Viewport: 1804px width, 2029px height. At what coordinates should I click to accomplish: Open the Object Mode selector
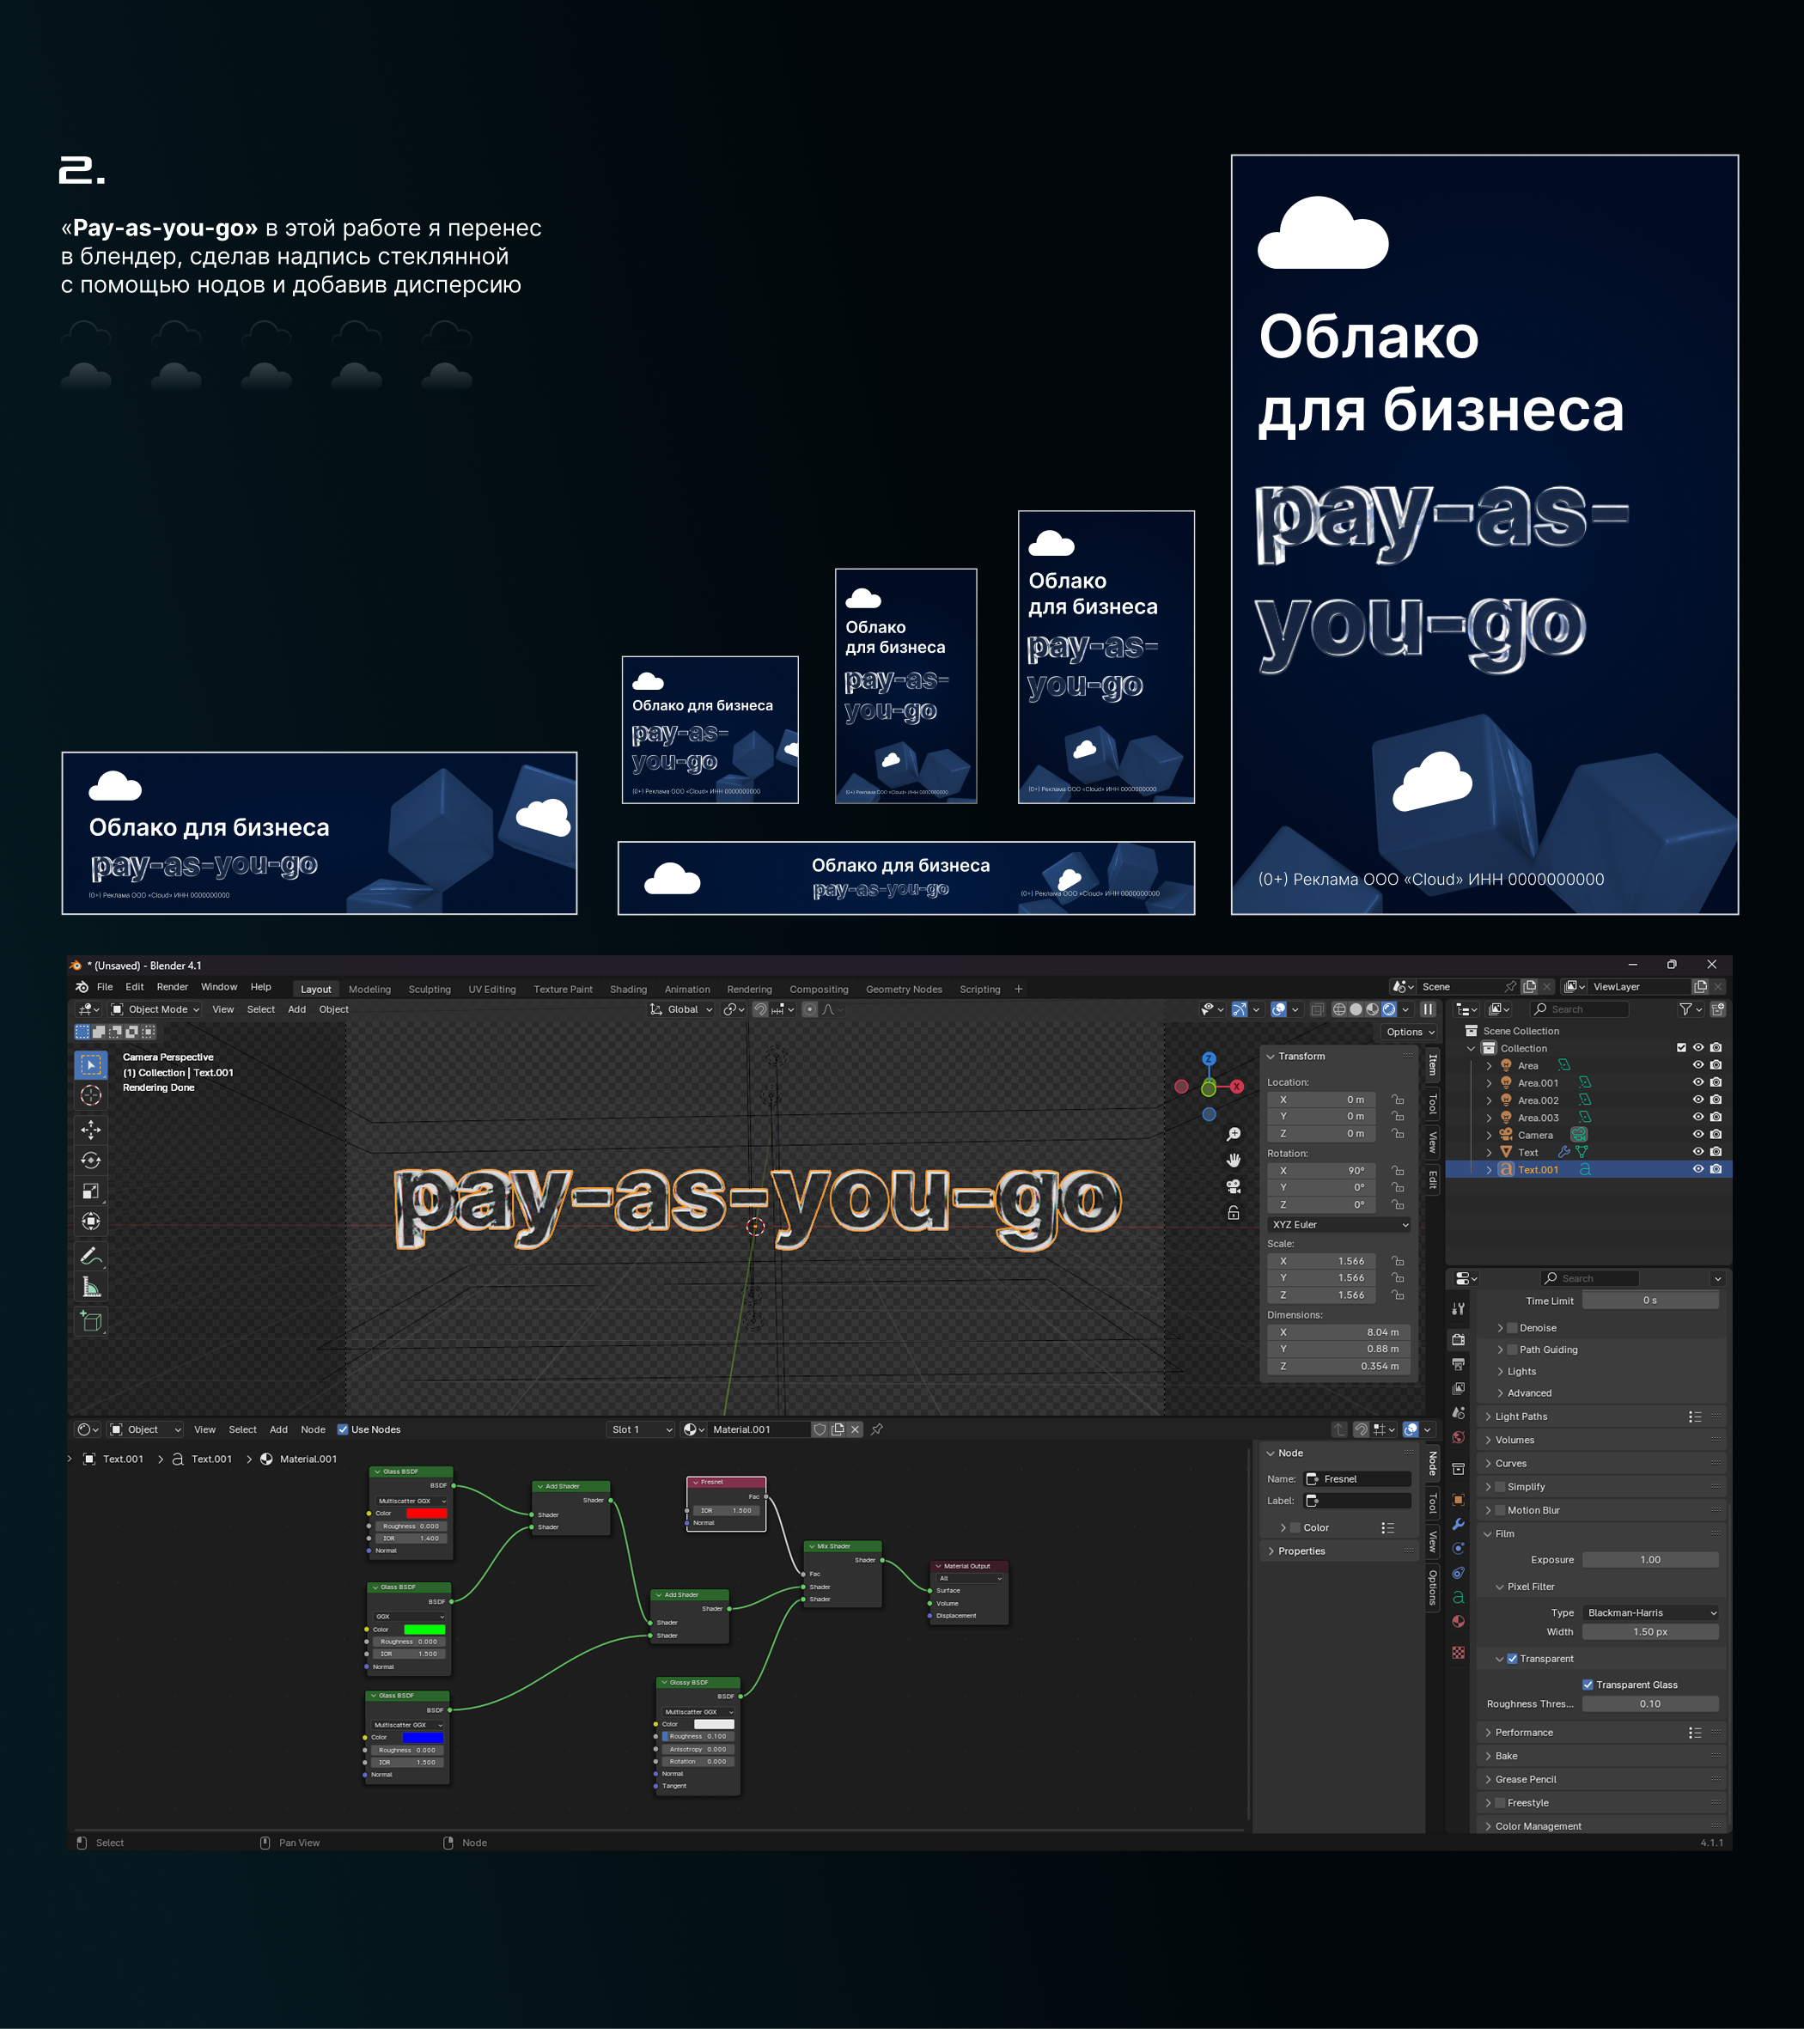[155, 1009]
